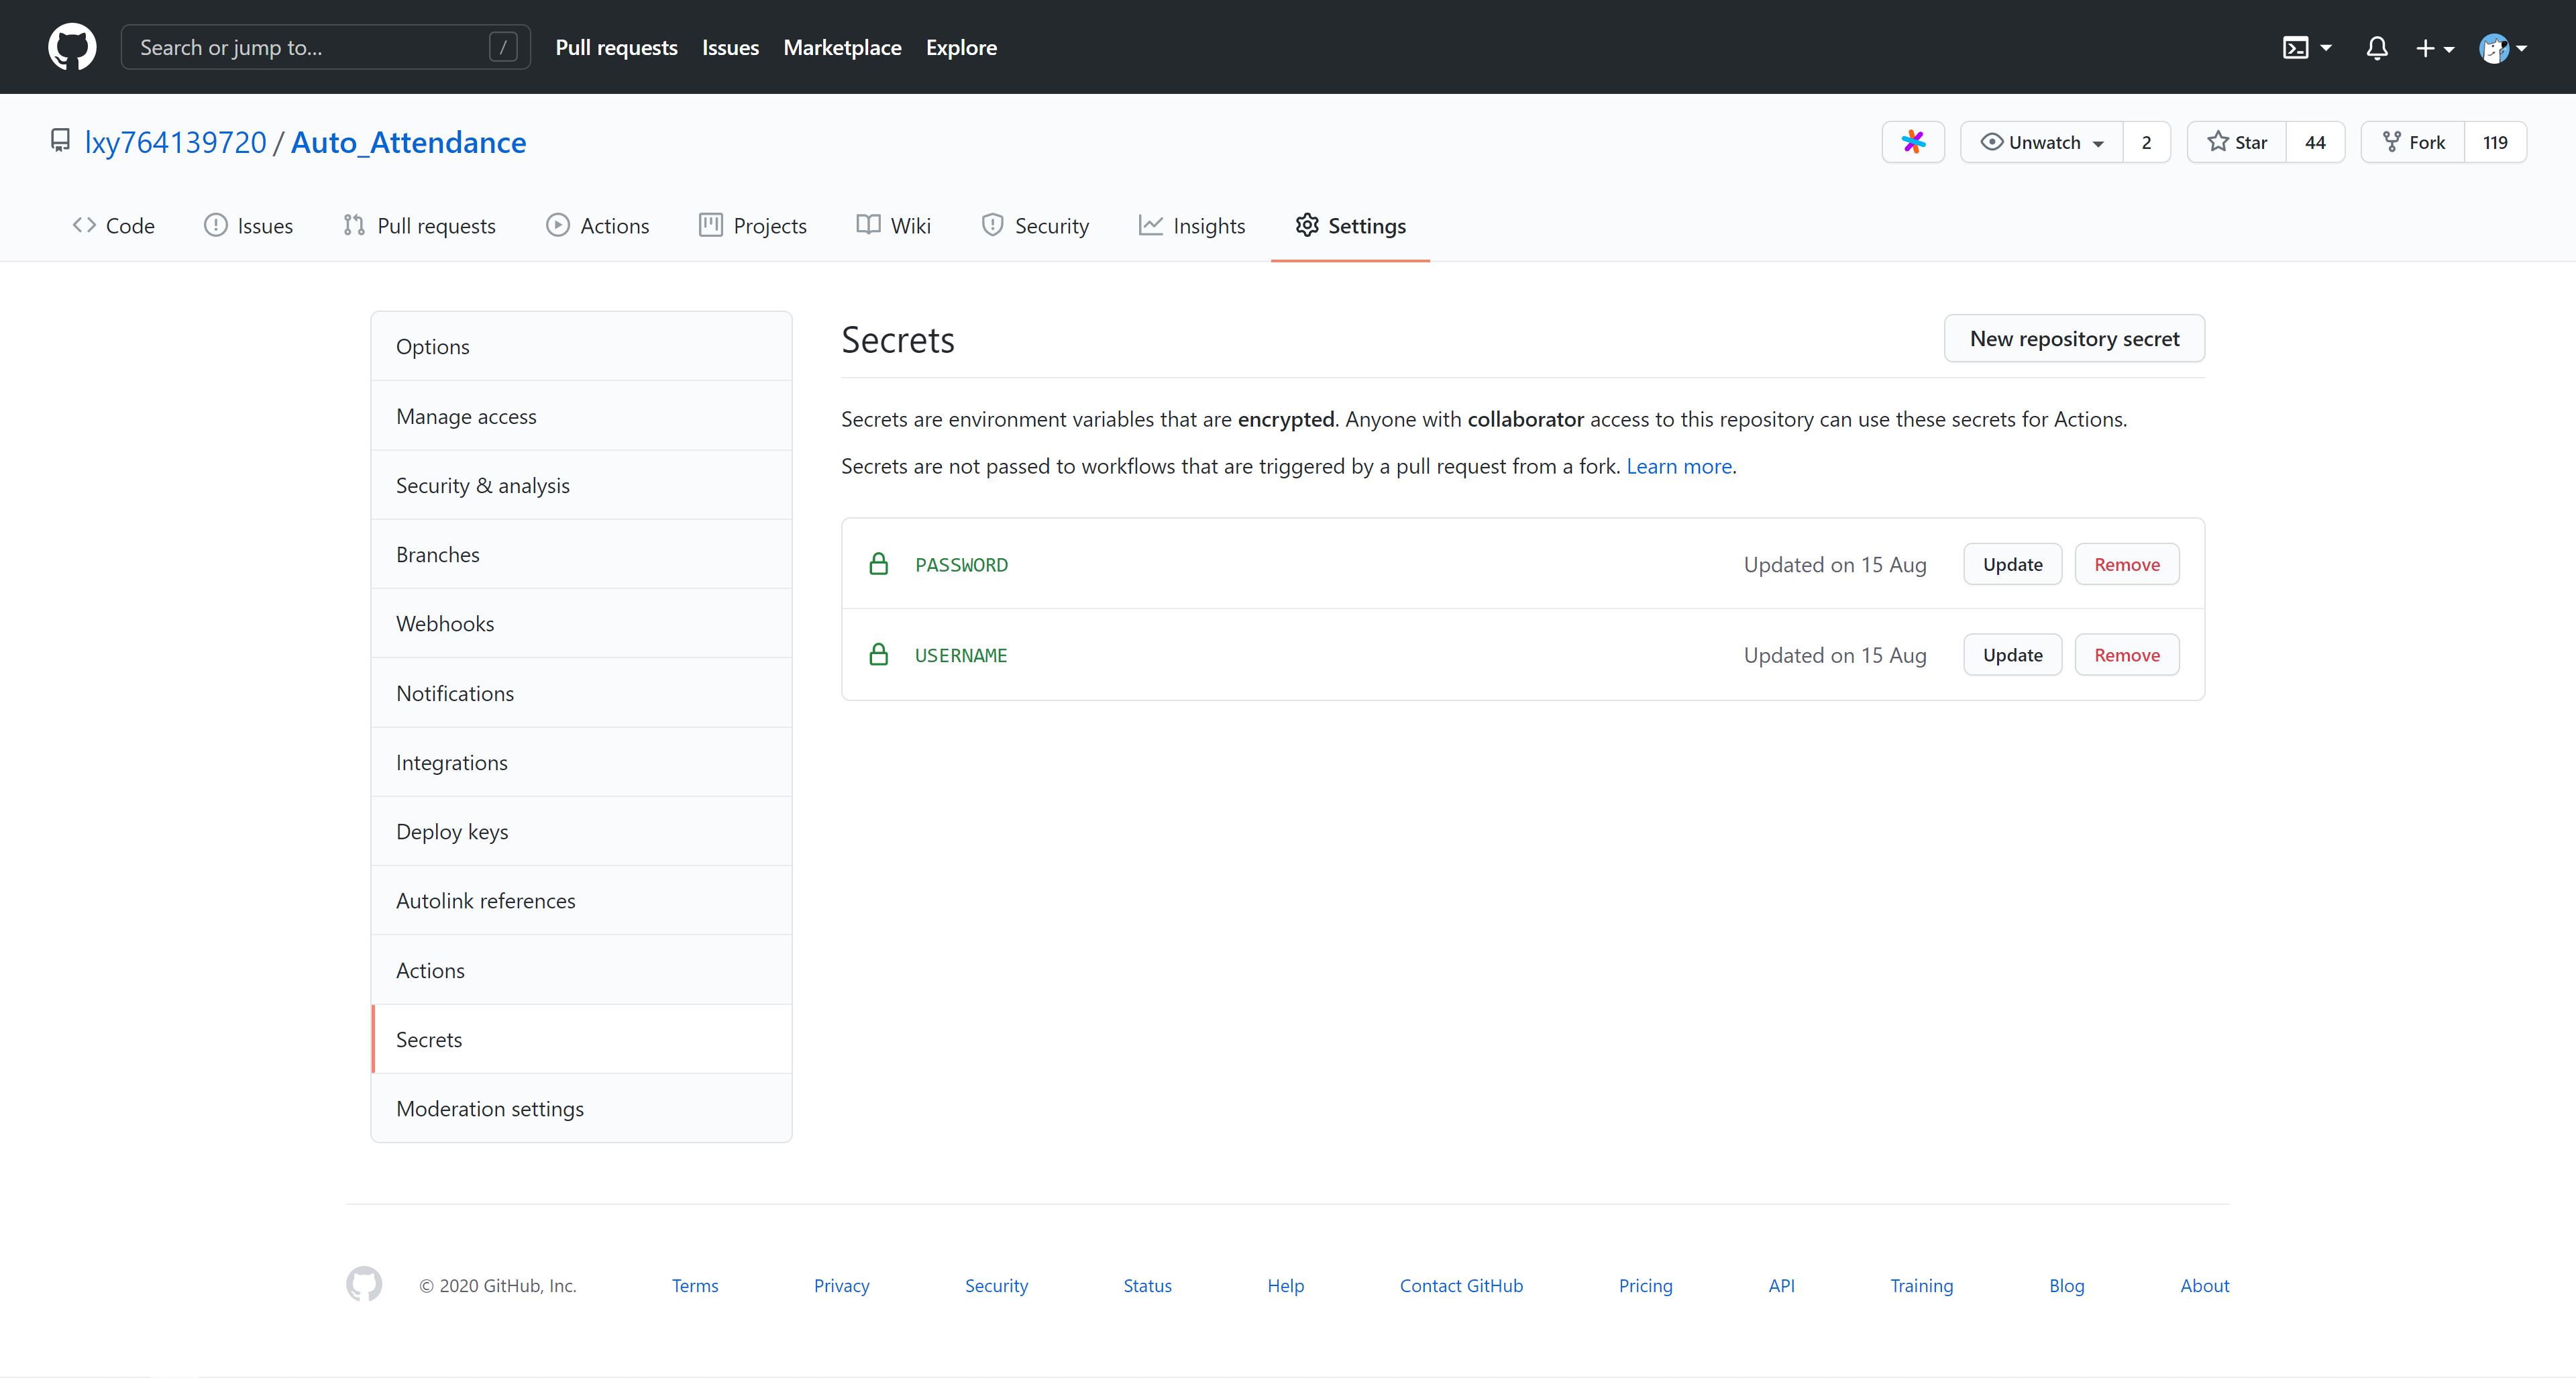2576x1378 pixels.
Task: Open Issues in top navigation
Action: 730,47
